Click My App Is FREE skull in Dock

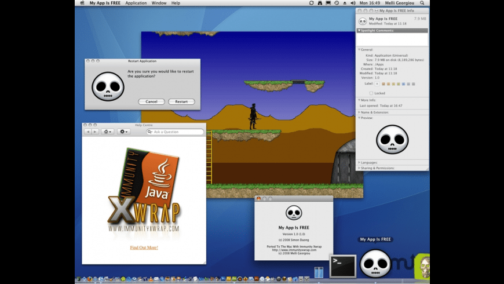[375, 263]
